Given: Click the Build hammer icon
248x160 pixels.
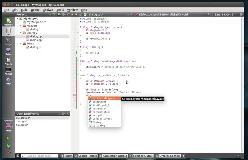Looking at the screenshot, I should (x=8, y=153).
